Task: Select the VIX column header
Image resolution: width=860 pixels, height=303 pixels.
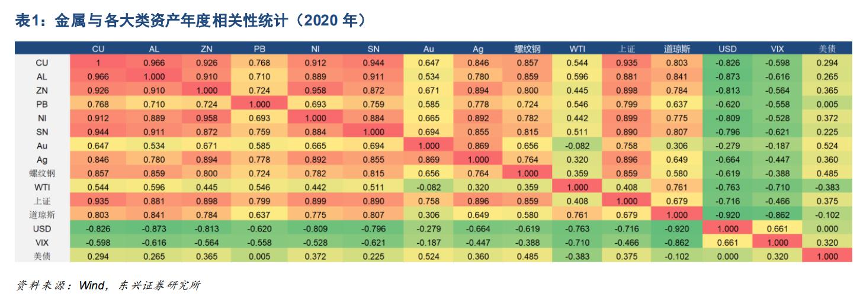Action: pyautogui.click(x=777, y=49)
